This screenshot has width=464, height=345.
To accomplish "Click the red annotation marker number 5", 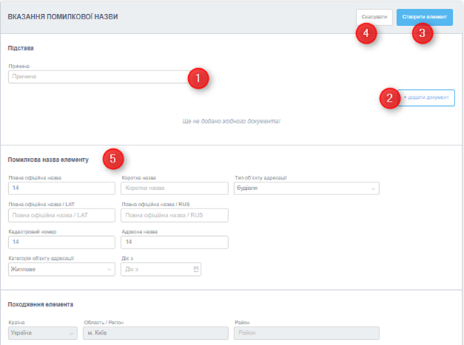I will [113, 159].
